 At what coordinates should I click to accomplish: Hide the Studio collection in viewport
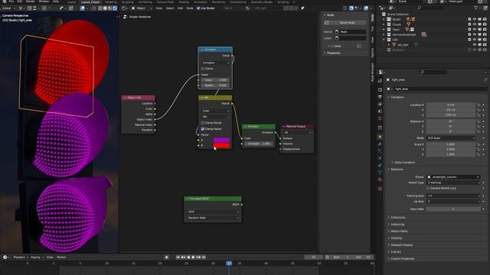pyautogui.click(x=475, y=19)
